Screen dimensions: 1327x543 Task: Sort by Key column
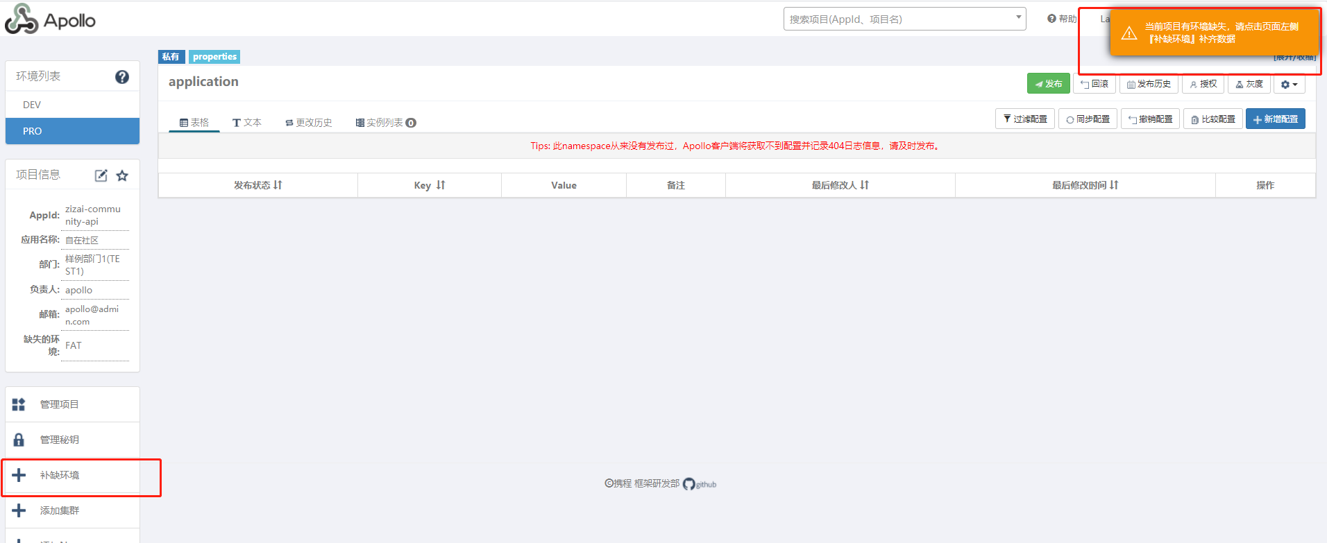pyautogui.click(x=430, y=185)
